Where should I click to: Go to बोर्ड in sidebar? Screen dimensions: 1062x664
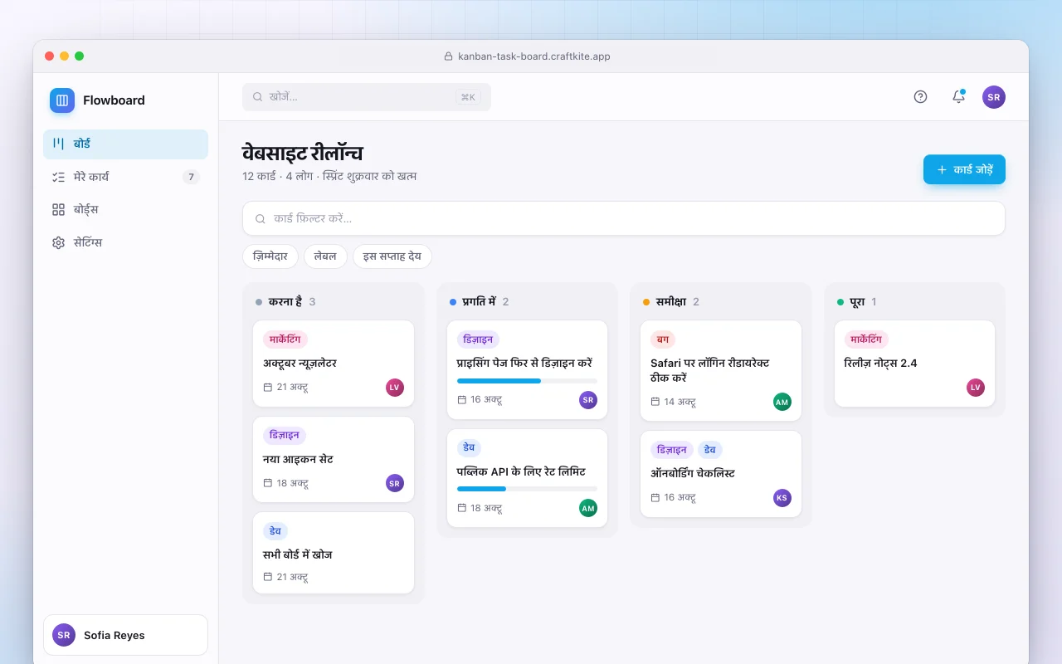tap(125, 144)
